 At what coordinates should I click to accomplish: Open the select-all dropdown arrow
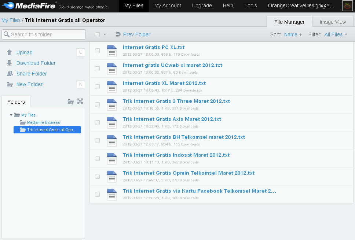click(105, 34)
